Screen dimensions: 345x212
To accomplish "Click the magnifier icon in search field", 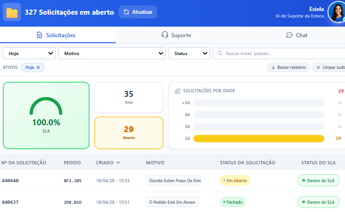I will (x=220, y=54).
